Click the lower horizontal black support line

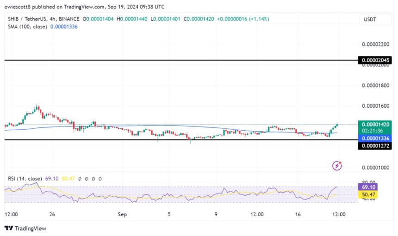[x=181, y=140]
